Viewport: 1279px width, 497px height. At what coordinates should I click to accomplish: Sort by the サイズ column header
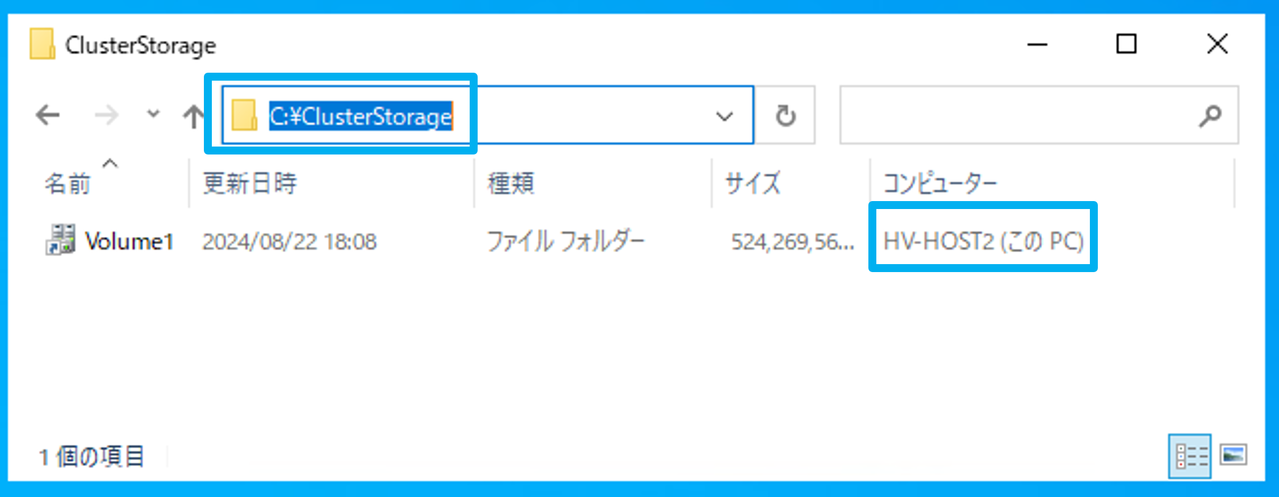pyautogui.click(x=753, y=183)
